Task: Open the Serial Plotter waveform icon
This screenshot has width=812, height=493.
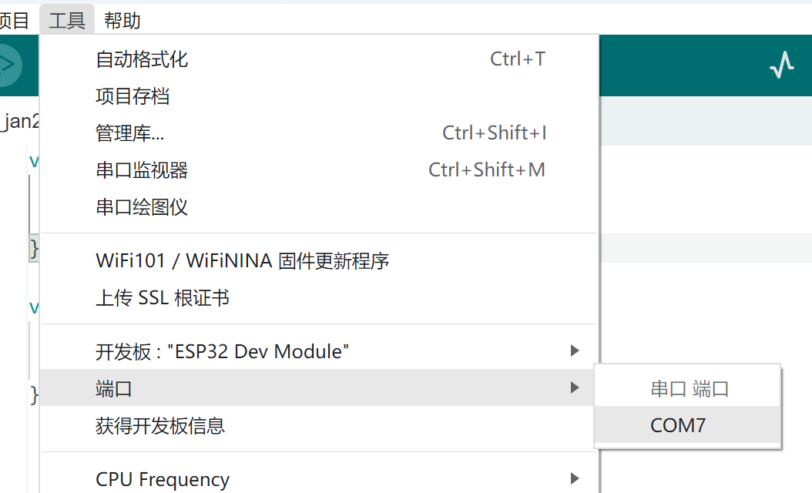Action: click(782, 65)
